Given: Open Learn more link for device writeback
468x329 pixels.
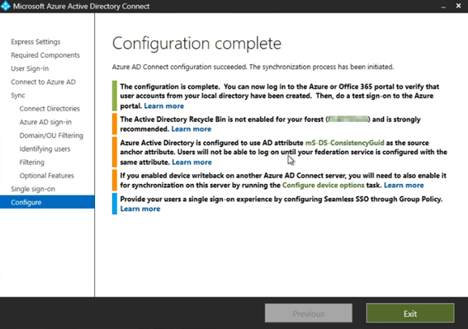Looking at the screenshot, I should click(404, 186).
